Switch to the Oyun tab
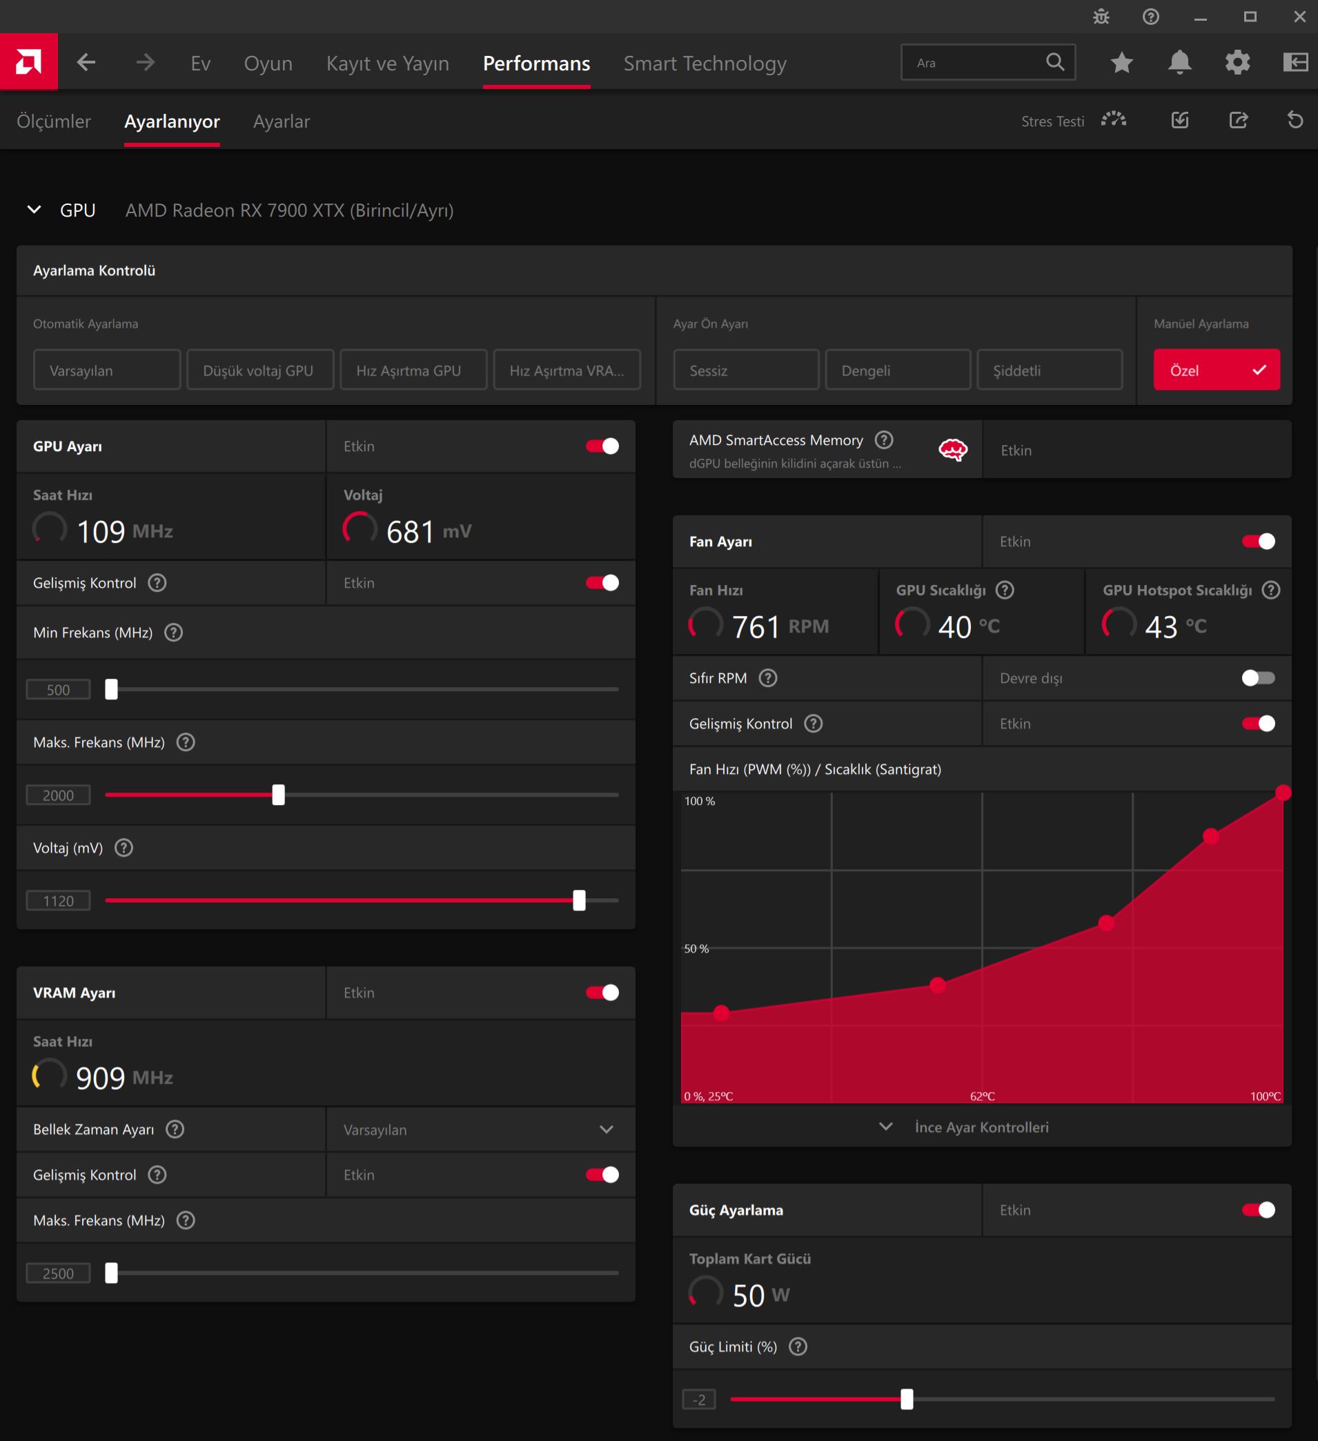1318x1441 pixels. click(x=268, y=63)
